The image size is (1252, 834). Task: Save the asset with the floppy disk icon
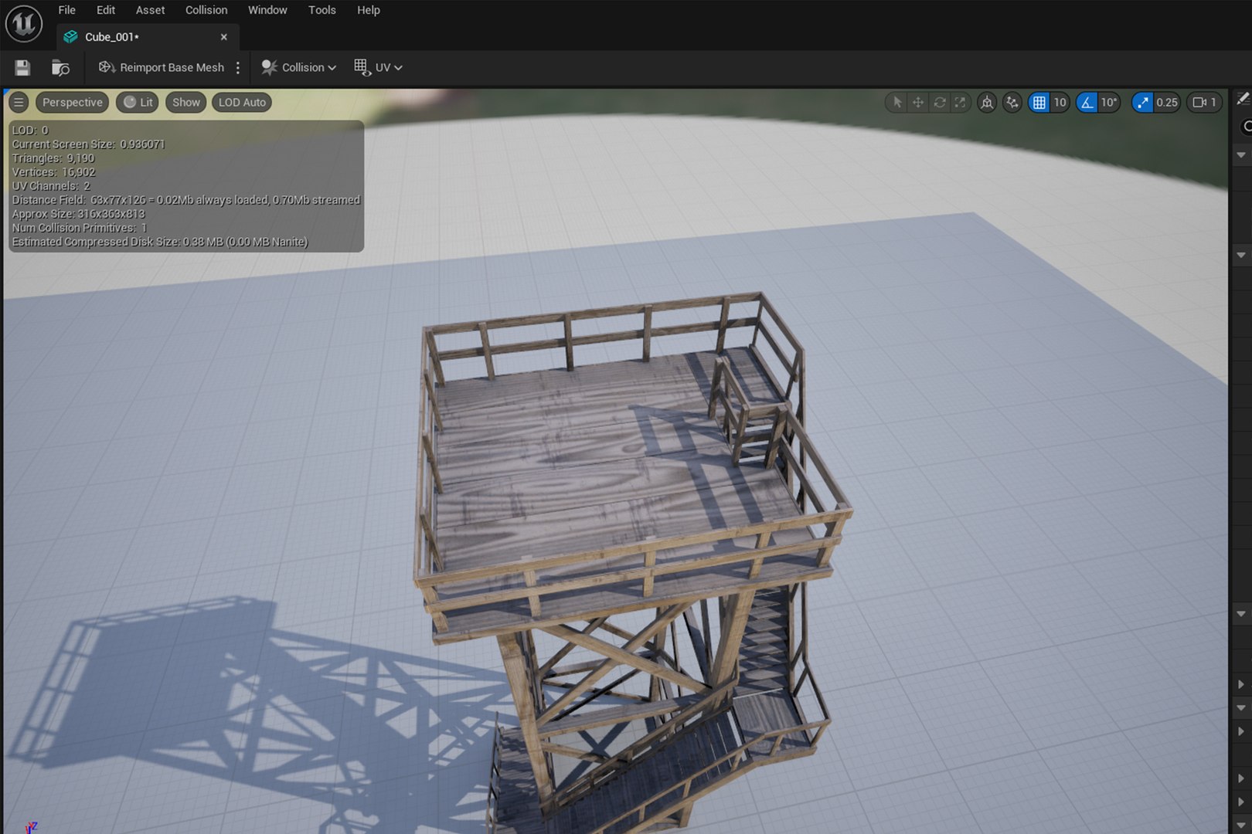[x=22, y=68]
